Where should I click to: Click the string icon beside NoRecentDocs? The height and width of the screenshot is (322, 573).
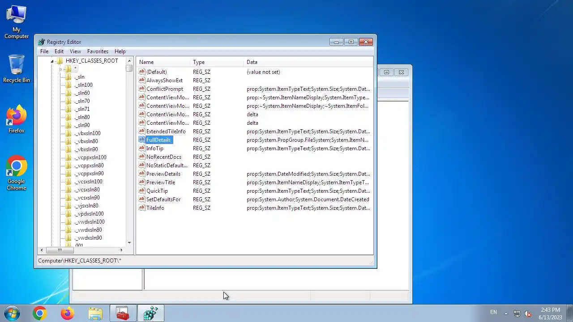click(x=142, y=157)
